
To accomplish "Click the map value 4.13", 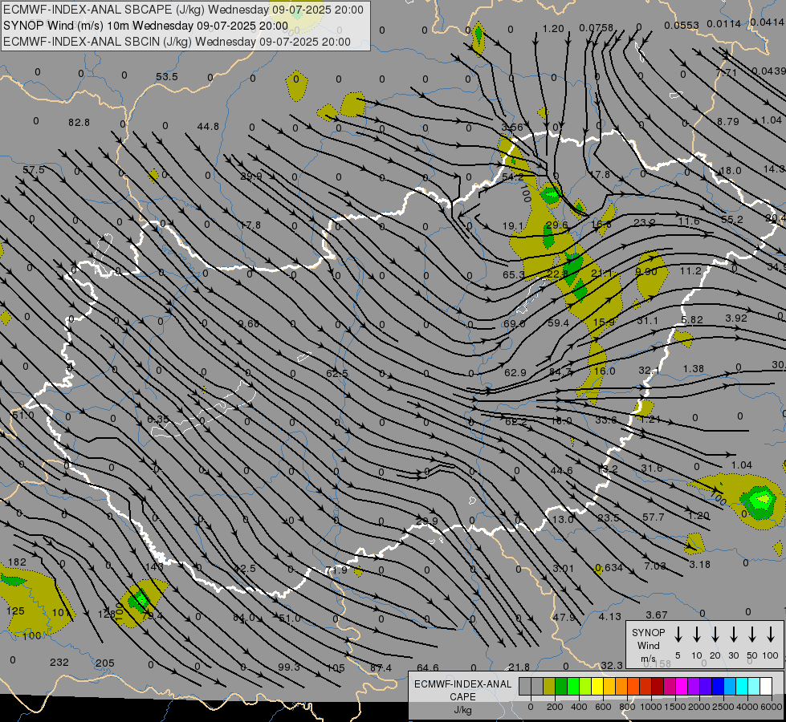I will (610, 617).
